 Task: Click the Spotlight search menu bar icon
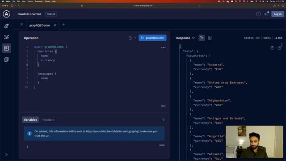point(260,1)
